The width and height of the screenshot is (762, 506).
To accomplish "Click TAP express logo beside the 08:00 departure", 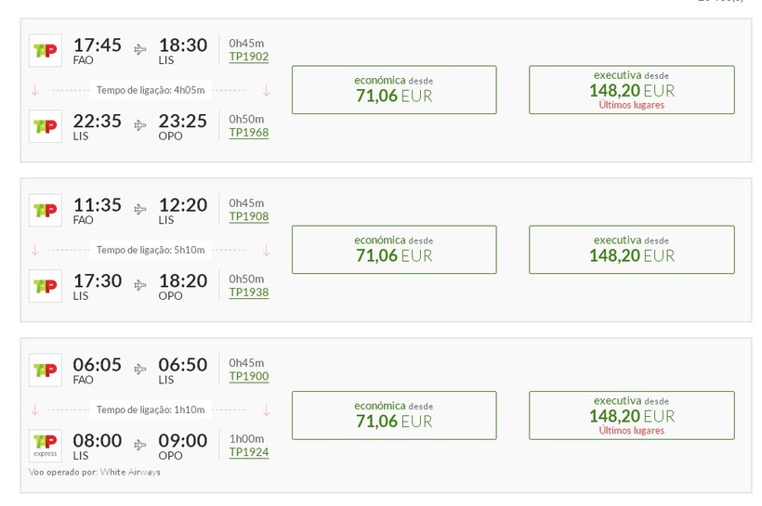I will coord(45,446).
